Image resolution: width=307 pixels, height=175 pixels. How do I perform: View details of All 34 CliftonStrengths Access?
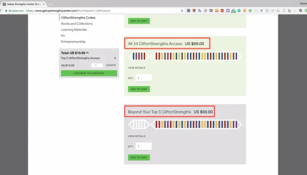coord(136,68)
